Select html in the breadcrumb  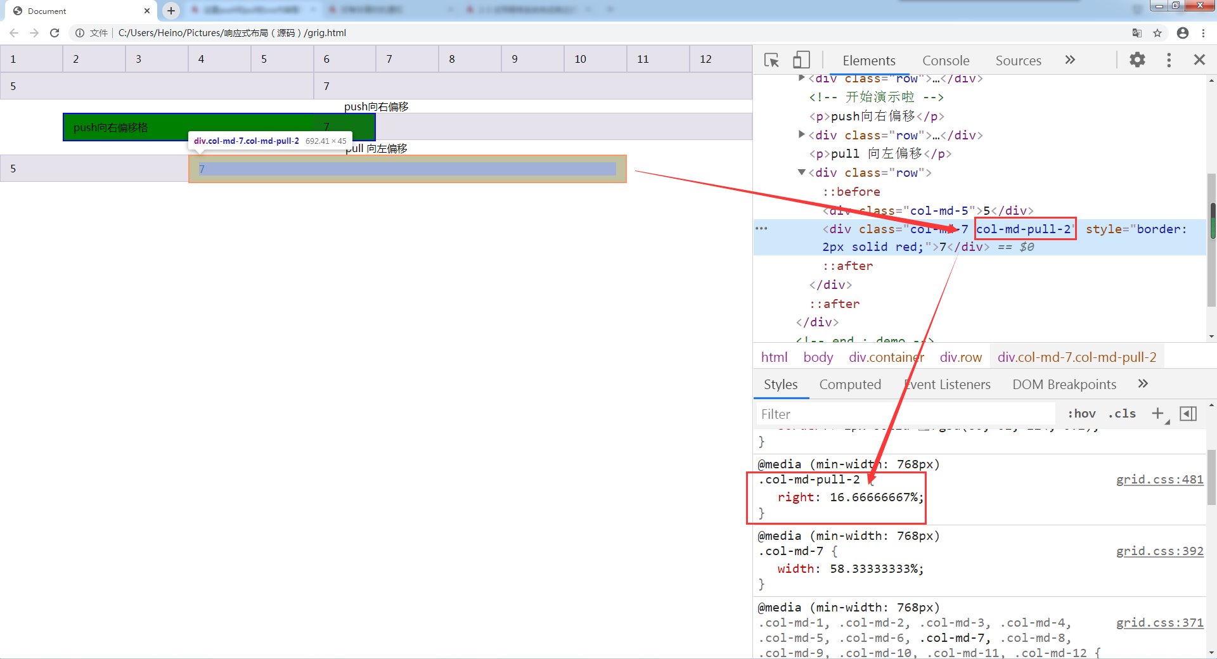774,357
